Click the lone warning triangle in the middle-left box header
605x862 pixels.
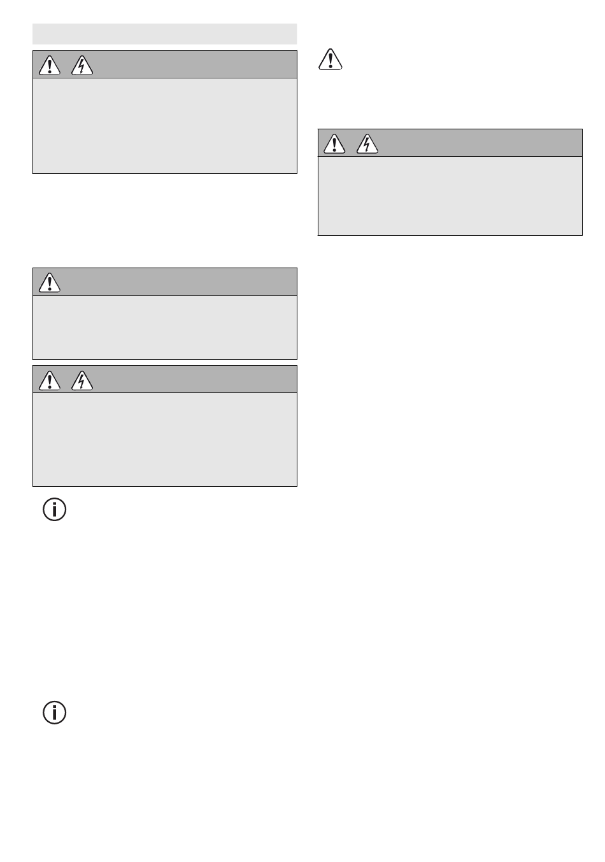point(50,282)
